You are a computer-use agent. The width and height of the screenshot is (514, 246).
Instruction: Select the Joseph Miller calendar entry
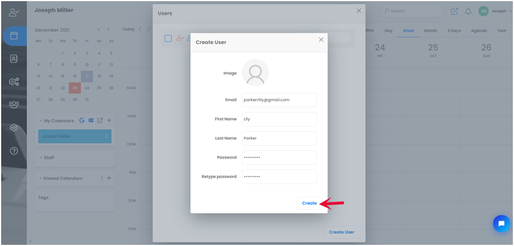point(75,136)
